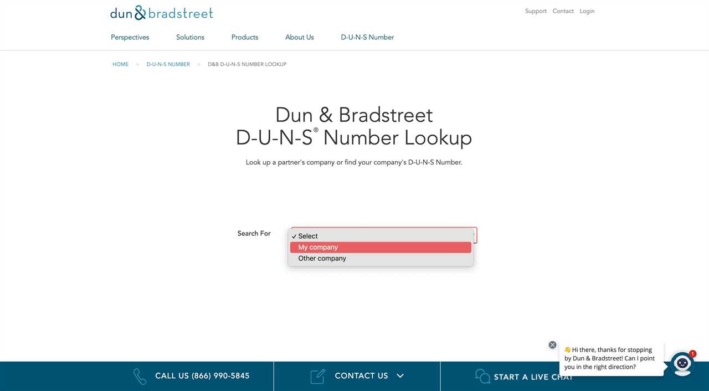Click the D&B D-U-N-S NUMBER LOOKUP breadcrumb text
Screen dimensions: 709x391
pyautogui.click(x=247, y=64)
